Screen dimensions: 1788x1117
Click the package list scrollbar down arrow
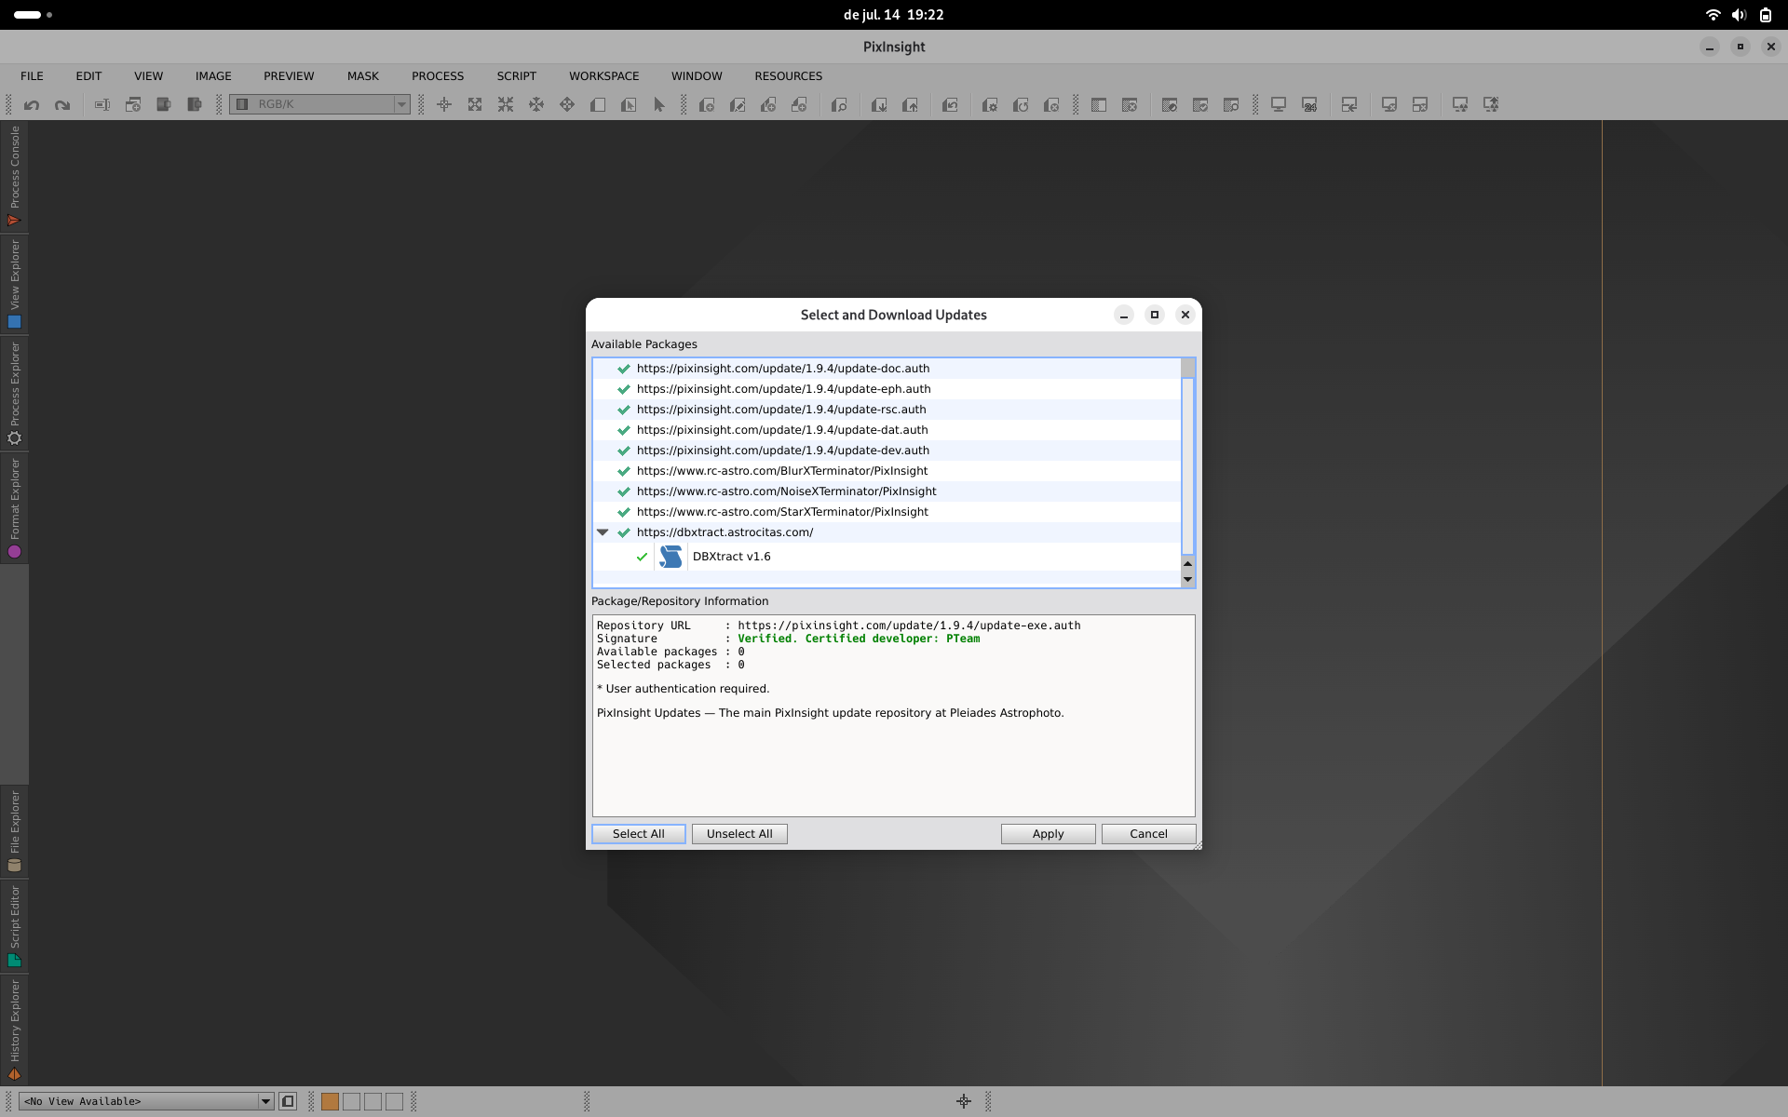1187,579
